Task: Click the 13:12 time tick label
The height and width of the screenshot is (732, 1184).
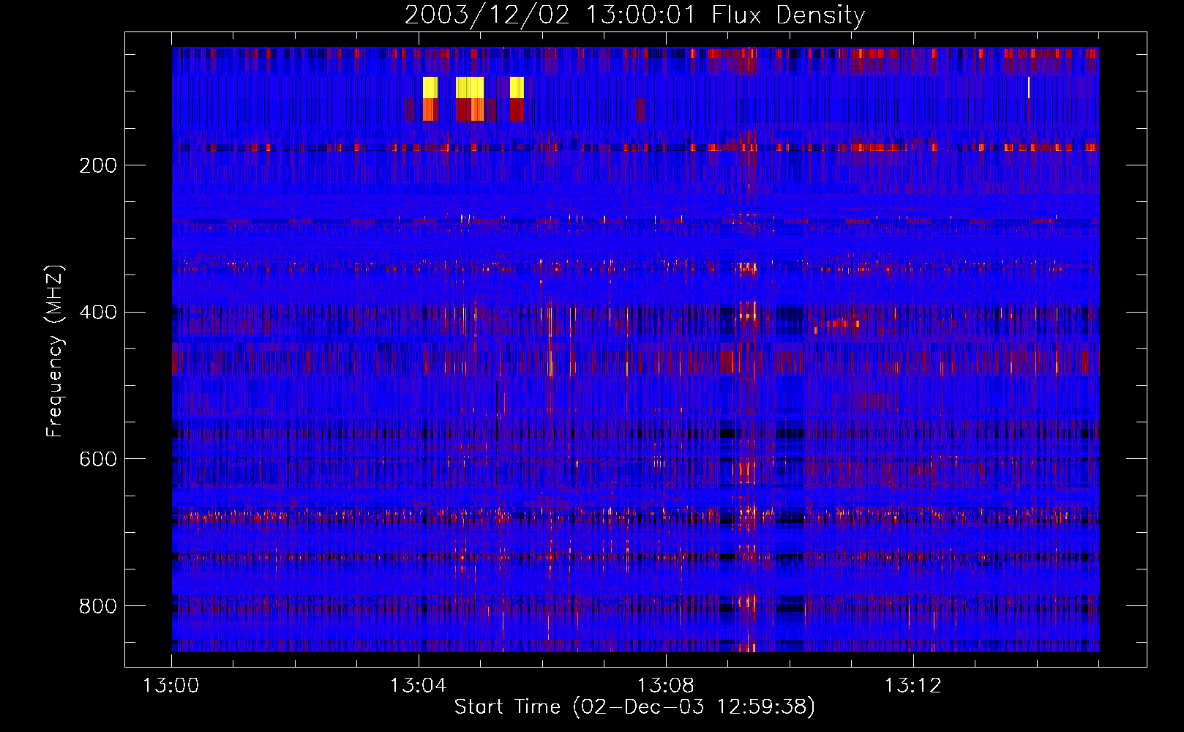Action: pos(913,686)
